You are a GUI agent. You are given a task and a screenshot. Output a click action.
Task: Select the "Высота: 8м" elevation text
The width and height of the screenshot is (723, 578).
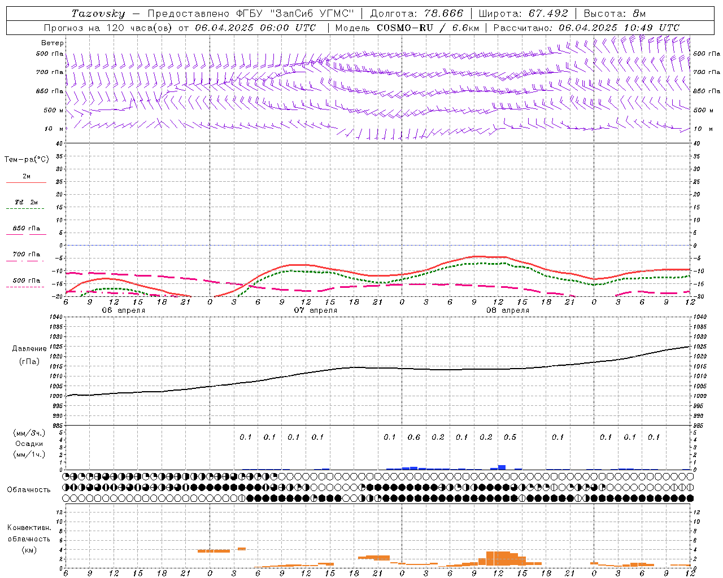pyautogui.click(x=615, y=14)
